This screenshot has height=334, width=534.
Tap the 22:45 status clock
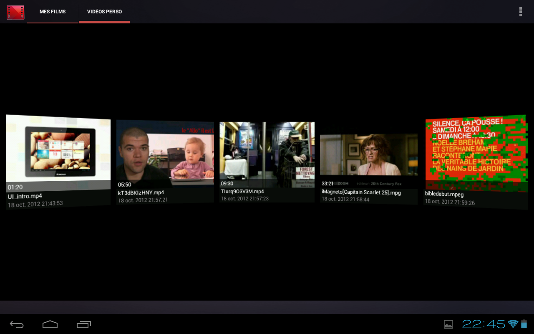pyautogui.click(x=484, y=324)
